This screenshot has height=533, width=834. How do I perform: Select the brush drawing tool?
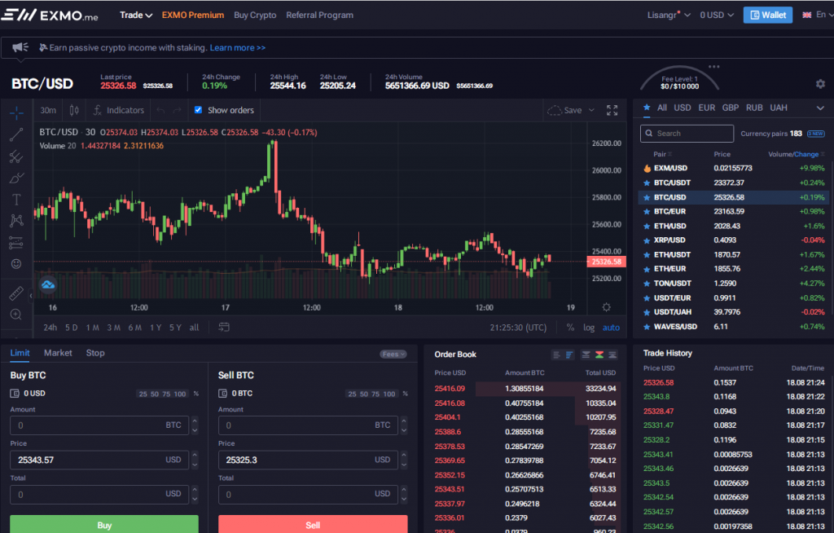click(16, 178)
